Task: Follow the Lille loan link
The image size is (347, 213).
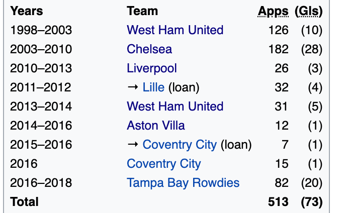Action: coord(153,87)
